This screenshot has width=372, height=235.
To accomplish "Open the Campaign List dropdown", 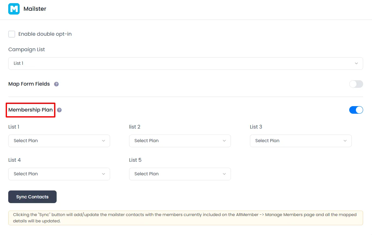I will coord(185,63).
